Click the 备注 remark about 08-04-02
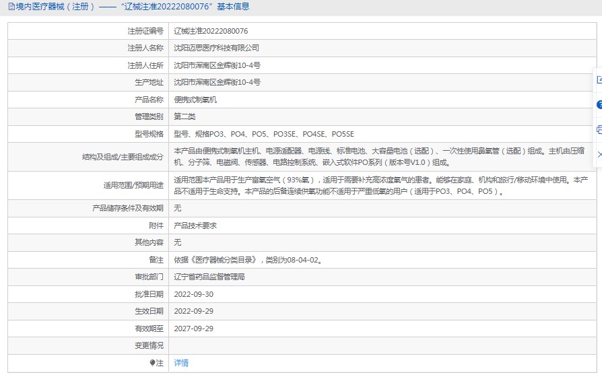602x377 pixels. coord(248,260)
